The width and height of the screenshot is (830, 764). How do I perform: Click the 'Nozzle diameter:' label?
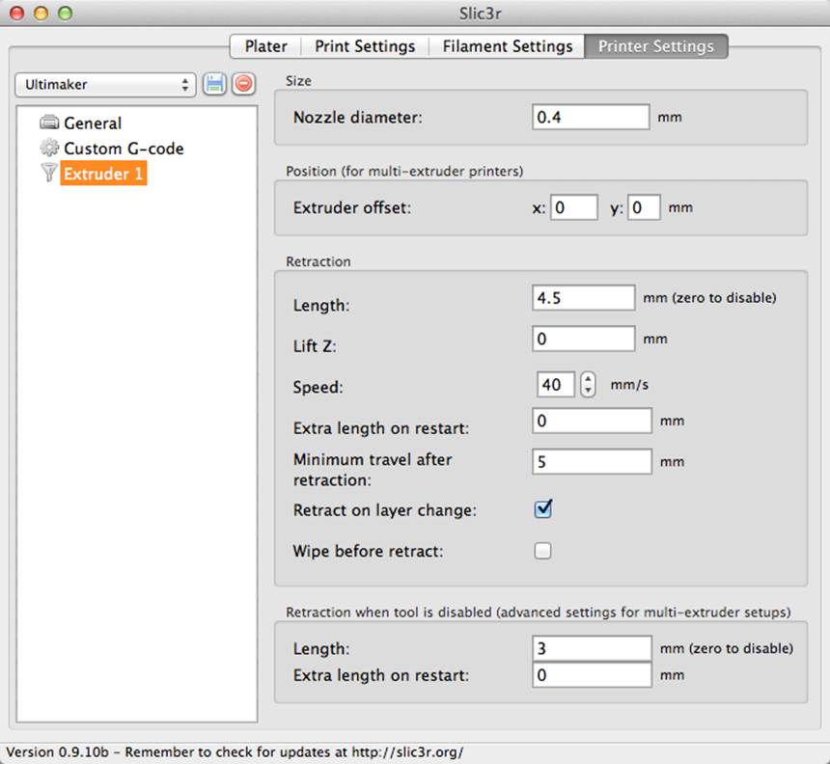[358, 118]
